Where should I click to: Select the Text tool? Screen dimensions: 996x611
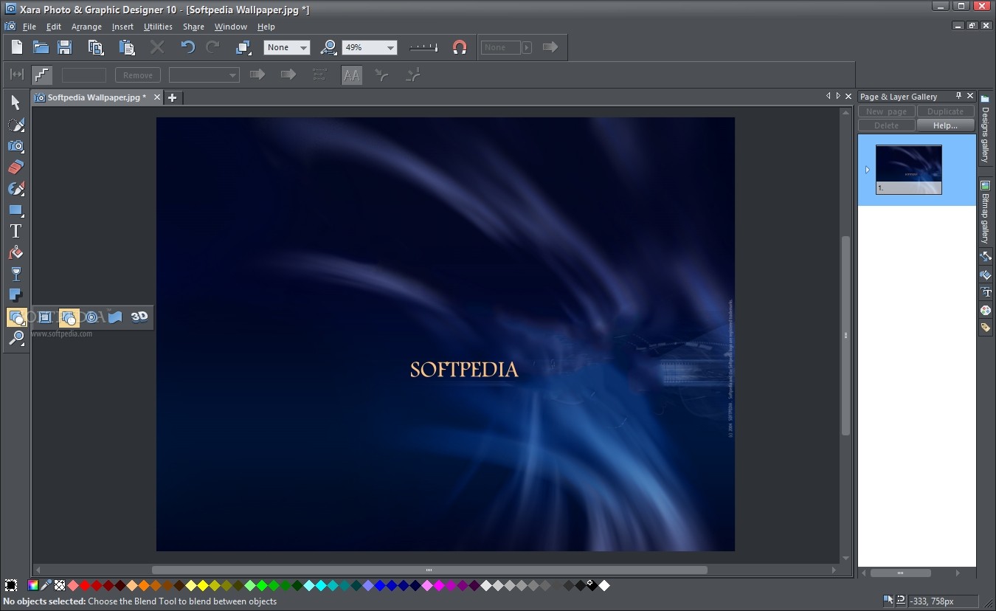coord(15,232)
